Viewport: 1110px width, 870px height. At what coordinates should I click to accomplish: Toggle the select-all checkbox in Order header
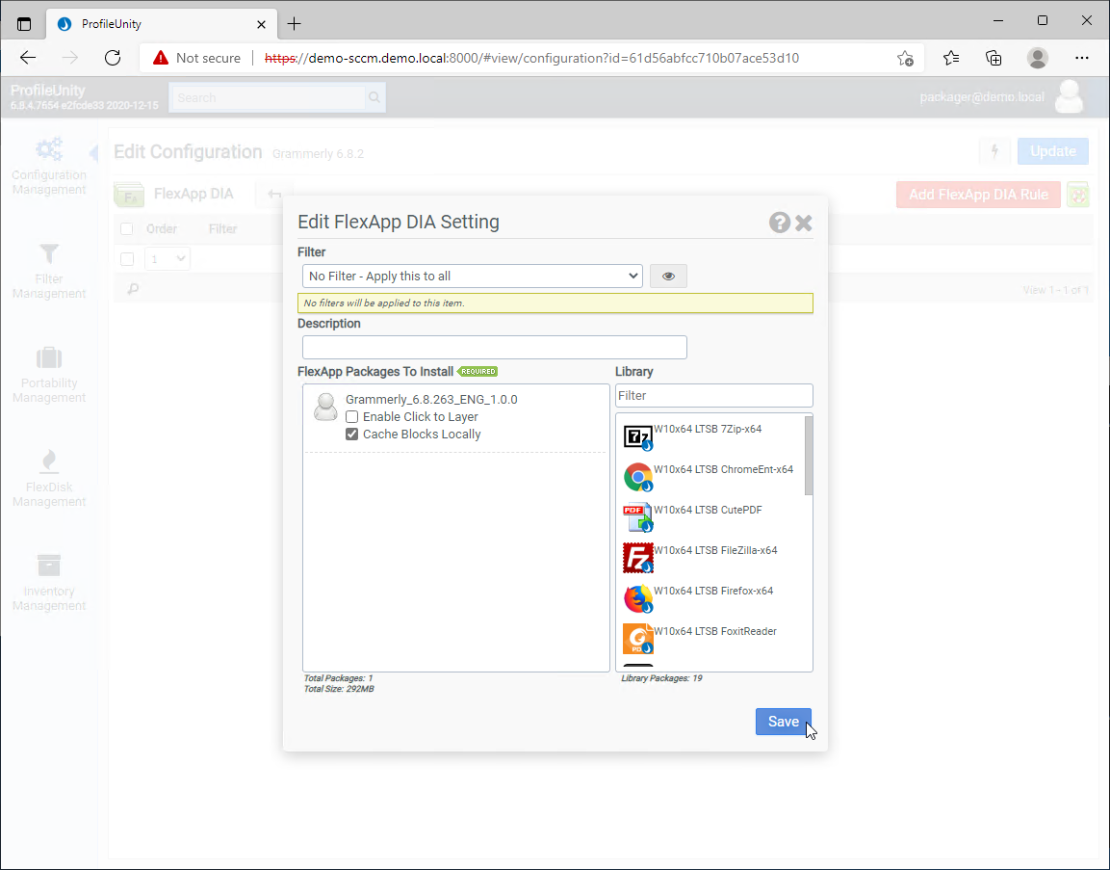pos(127,229)
